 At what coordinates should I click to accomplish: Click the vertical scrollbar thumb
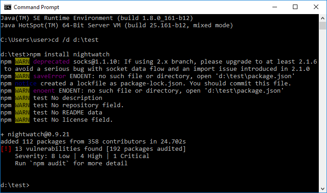click(322, 25)
